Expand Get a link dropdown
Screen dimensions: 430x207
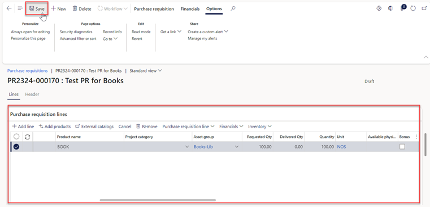[x=171, y=31]
